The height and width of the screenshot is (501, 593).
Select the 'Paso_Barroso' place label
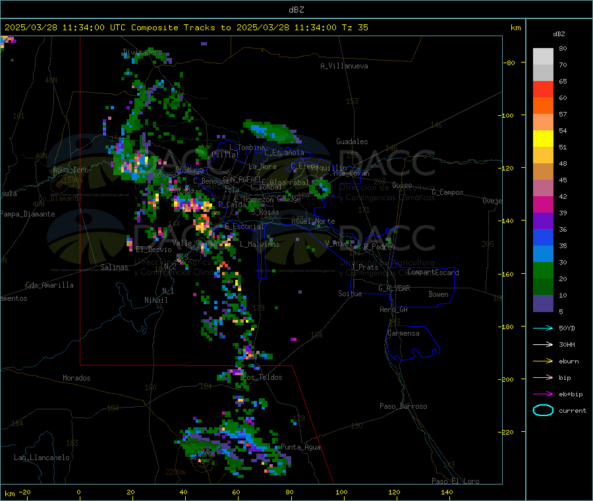pos(403,406)
